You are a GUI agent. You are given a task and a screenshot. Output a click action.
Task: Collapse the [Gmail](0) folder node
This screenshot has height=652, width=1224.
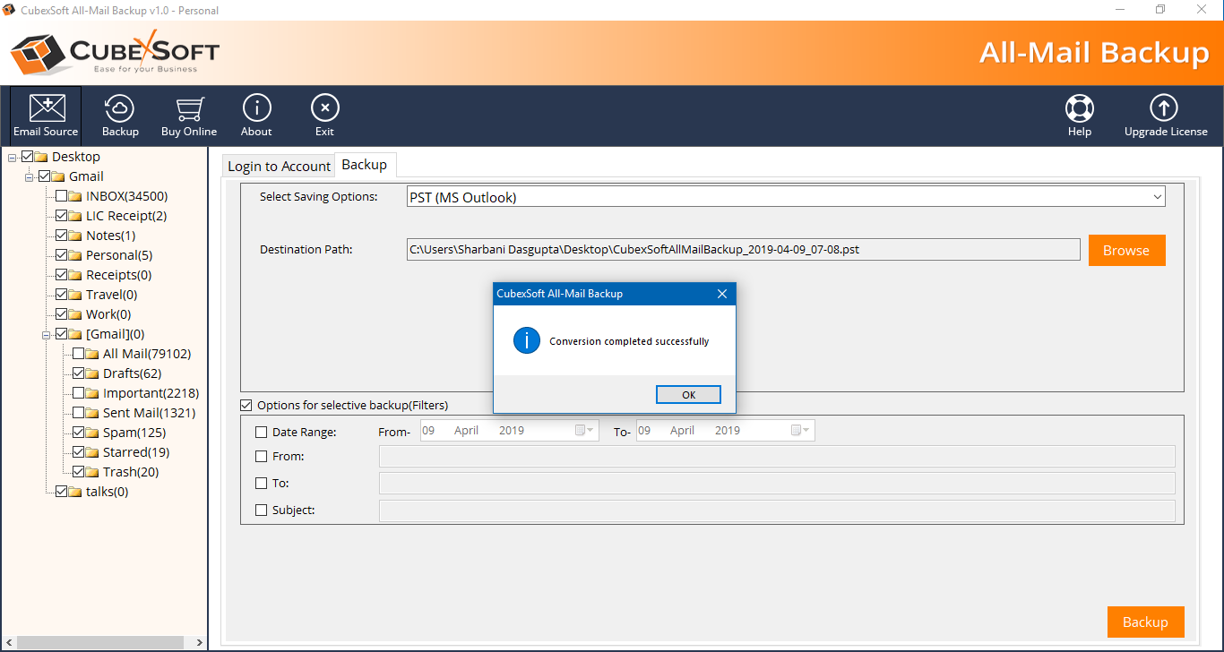(x=47, y=335)
